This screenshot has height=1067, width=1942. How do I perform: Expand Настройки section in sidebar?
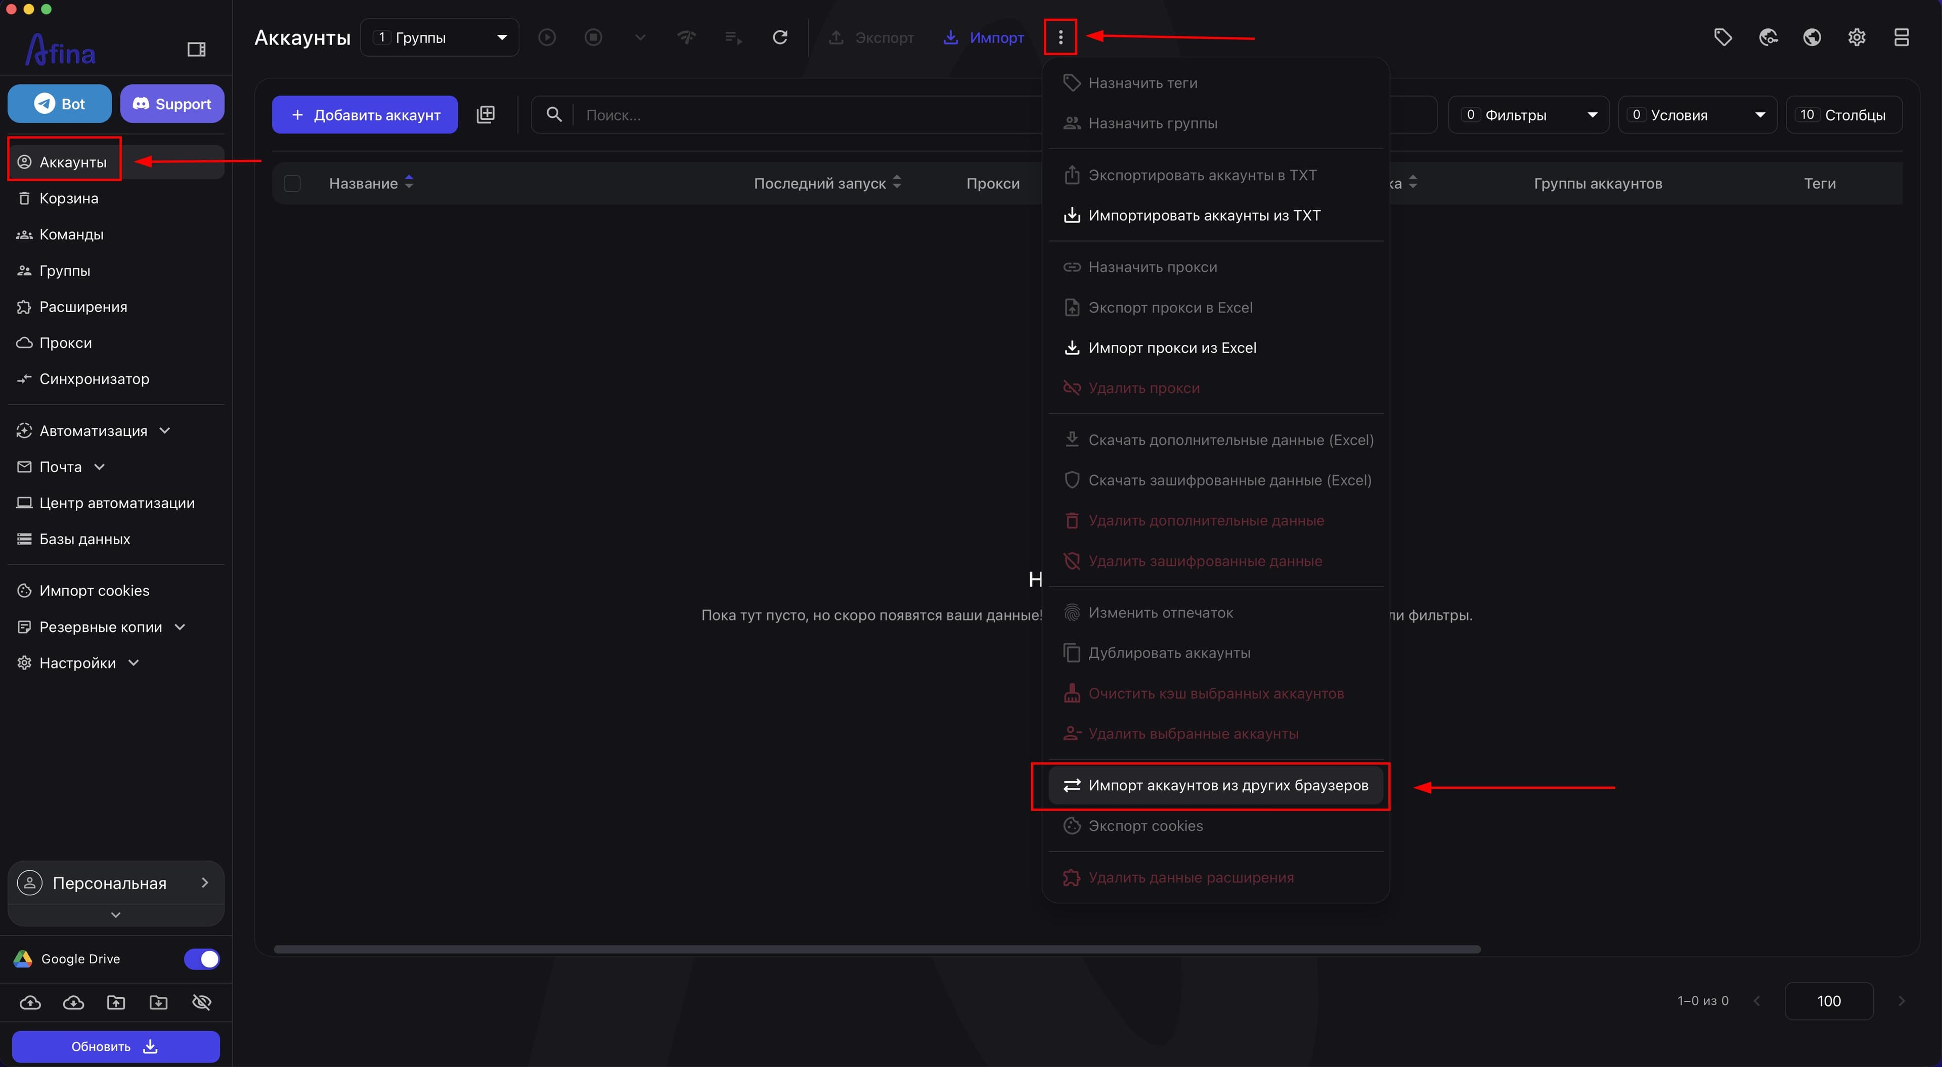tap(116, 663)
